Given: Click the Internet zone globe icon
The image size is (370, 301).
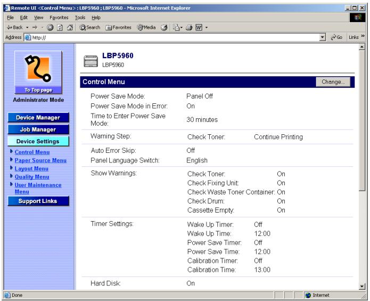Looking at the screenshot, I should point(308,295).
